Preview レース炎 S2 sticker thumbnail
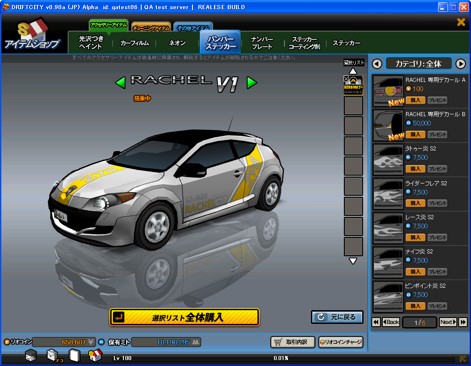The width and height of the screenshot is (471, 366). 388,228
